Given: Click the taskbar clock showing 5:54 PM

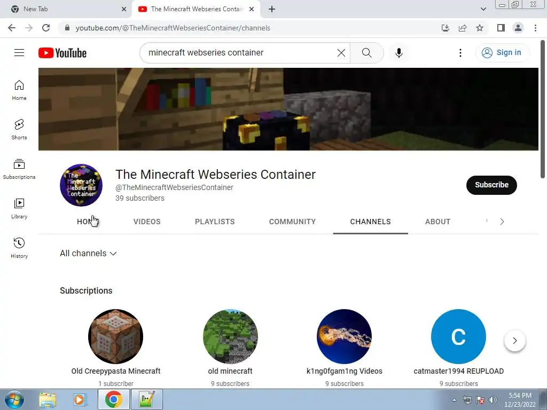Looking at the screenshot, I should click(x=520, y=400).
